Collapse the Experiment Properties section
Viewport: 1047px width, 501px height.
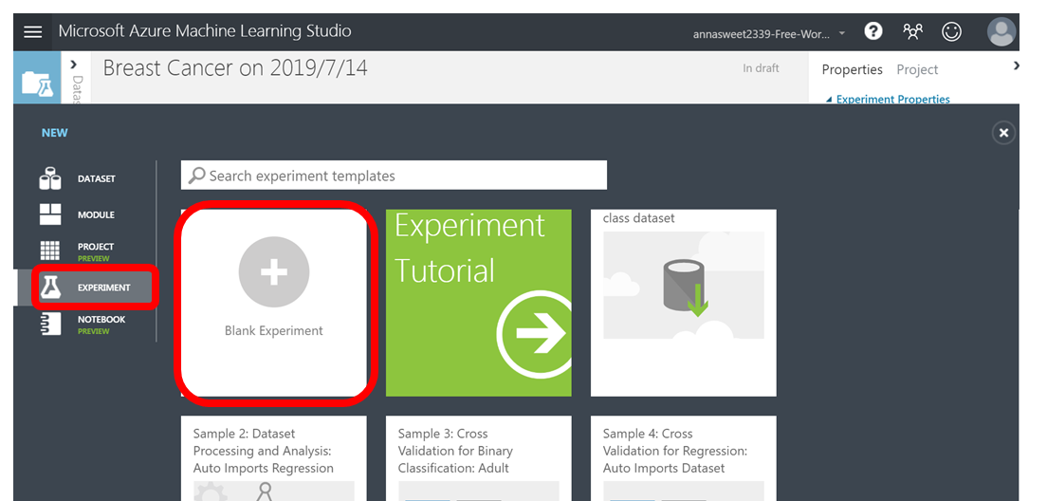pos(888,99)
